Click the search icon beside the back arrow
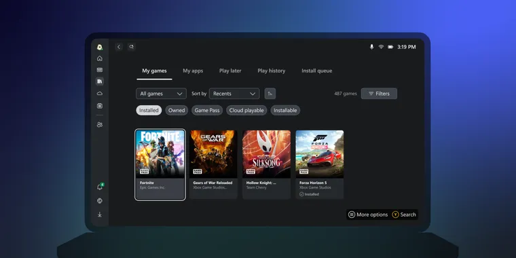 click(x=132, y=47)
